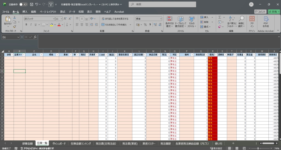Open the 規格 column filter dropdown

click(57, 55)
